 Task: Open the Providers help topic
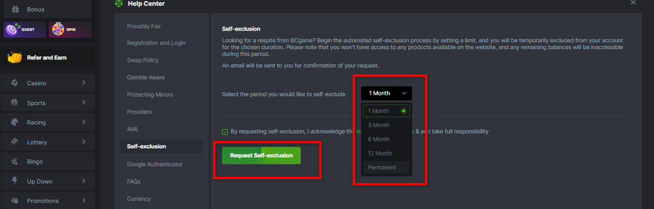pyautogui.click(x=140, y=112)
